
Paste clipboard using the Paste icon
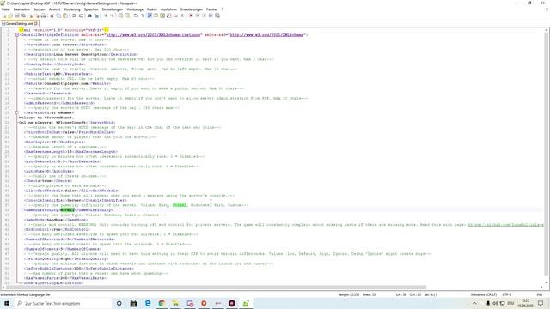coord(65,15)
